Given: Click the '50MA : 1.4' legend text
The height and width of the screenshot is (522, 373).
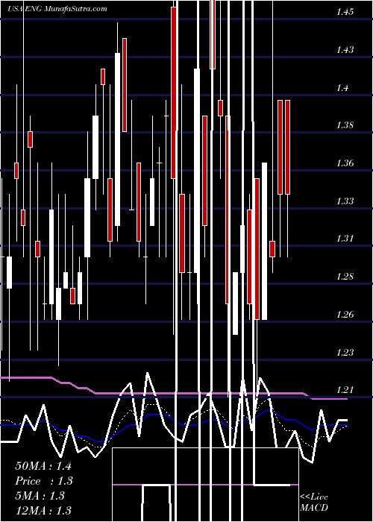Looking at the screenshot, I should 43,466.
